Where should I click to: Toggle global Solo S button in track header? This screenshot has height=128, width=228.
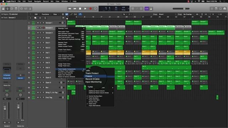click(x=45, y=18)
